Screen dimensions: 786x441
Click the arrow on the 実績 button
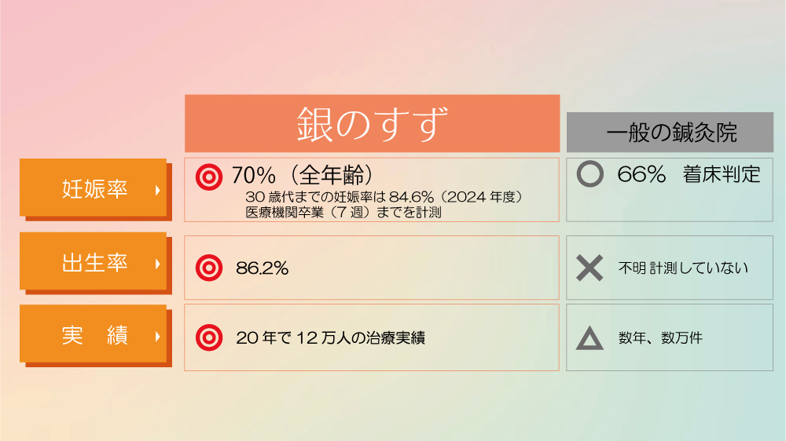coord(157,336)
